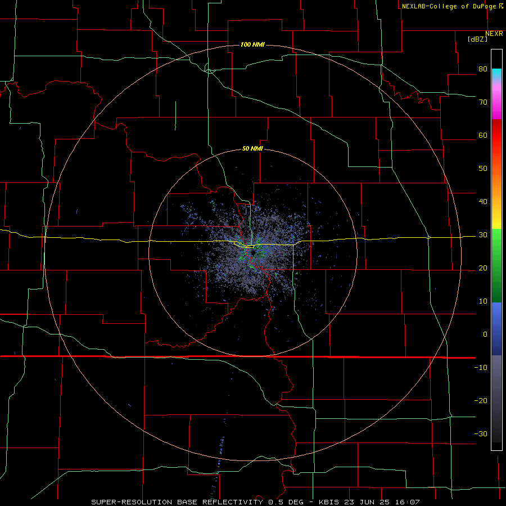Click the 50 dBZ scale value

pyautogui.click(x=483, y=169)
